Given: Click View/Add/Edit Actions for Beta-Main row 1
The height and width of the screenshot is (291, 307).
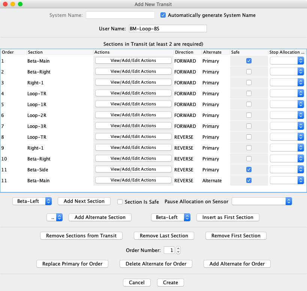Looking at the screenshot, I should [133, 60].
